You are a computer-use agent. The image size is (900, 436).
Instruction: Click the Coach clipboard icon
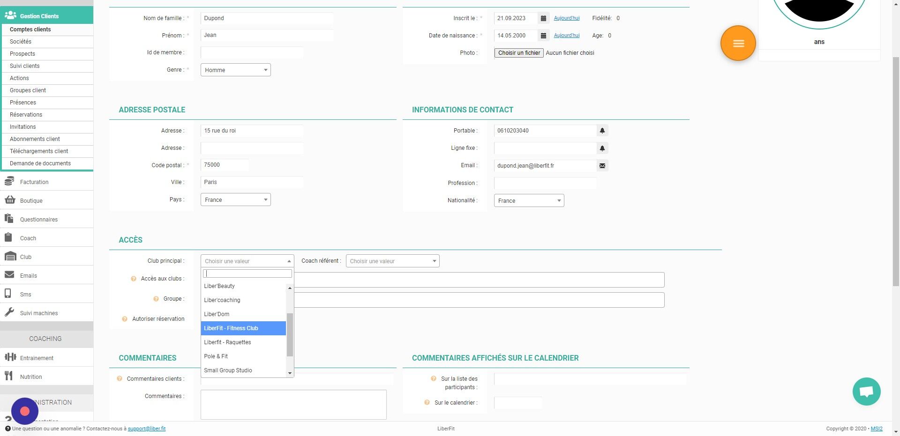point(8,237)
